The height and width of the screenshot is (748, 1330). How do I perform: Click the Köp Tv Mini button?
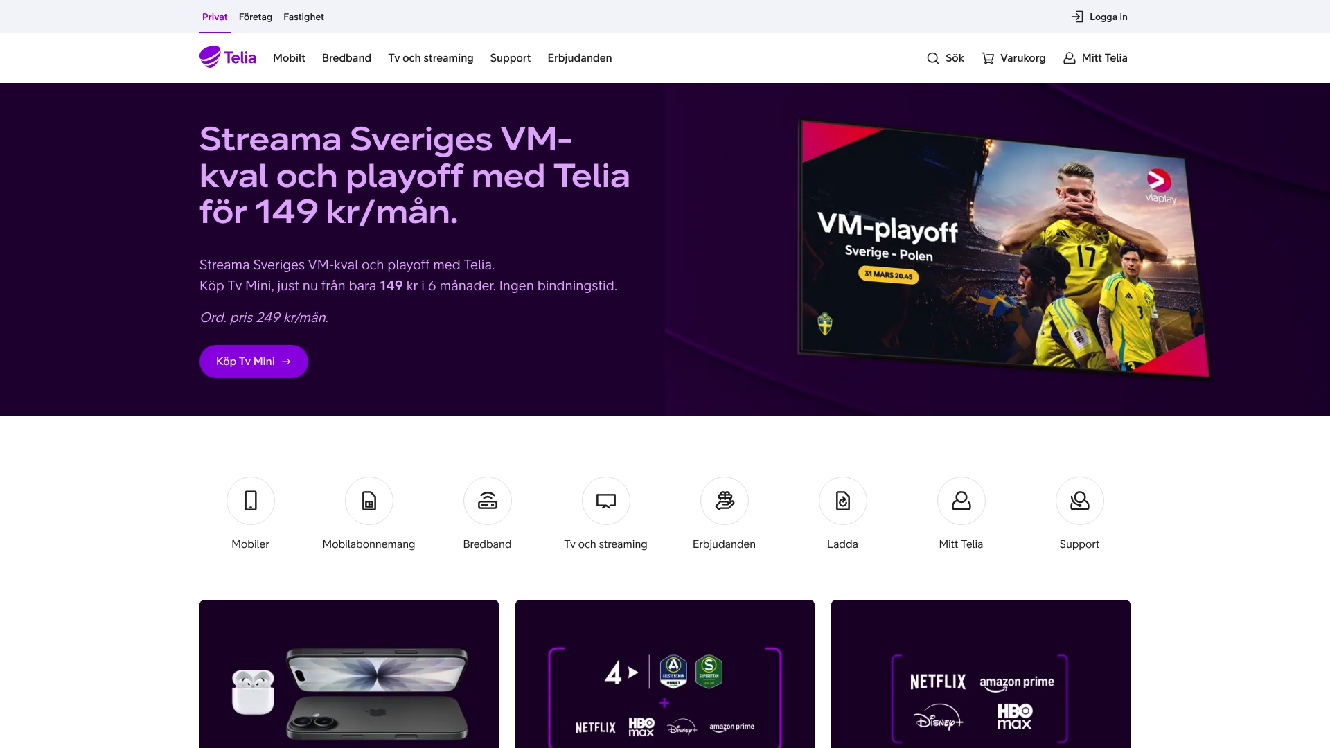tap(253, 361)
